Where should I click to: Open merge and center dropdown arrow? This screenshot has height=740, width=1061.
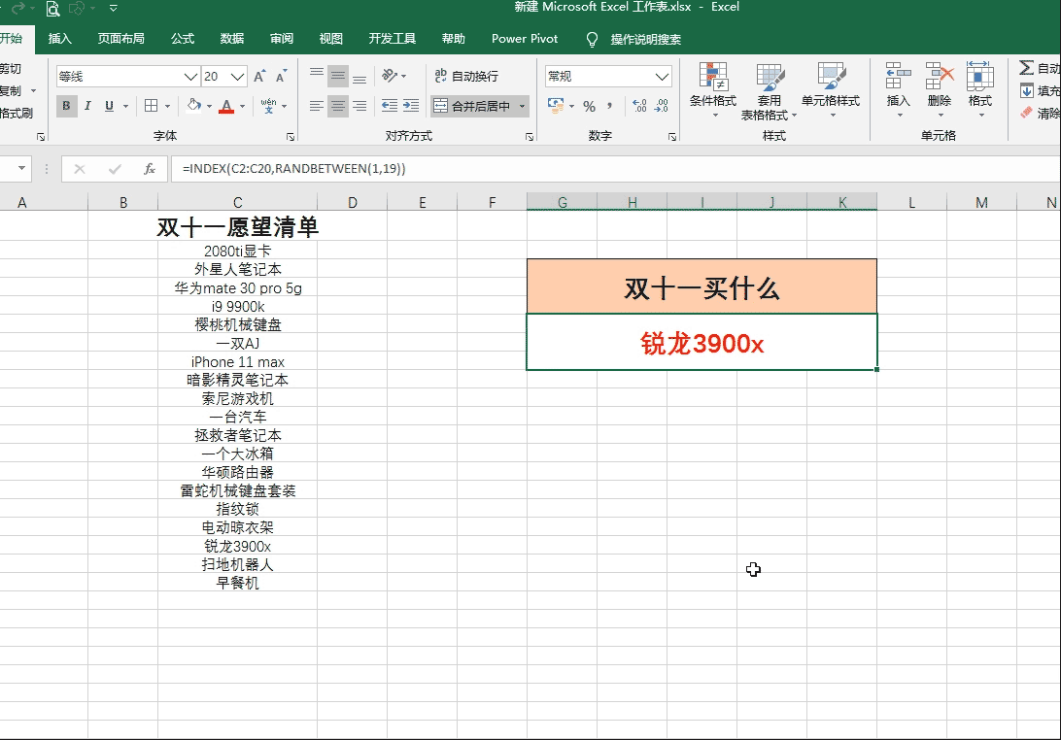coord(522,106)
